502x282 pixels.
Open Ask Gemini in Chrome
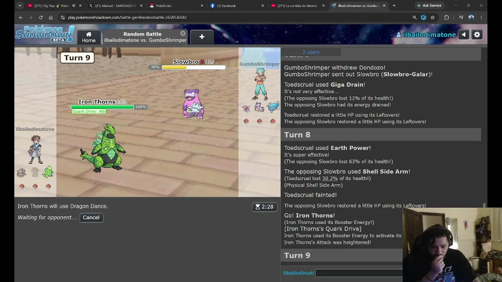[429, 5]
